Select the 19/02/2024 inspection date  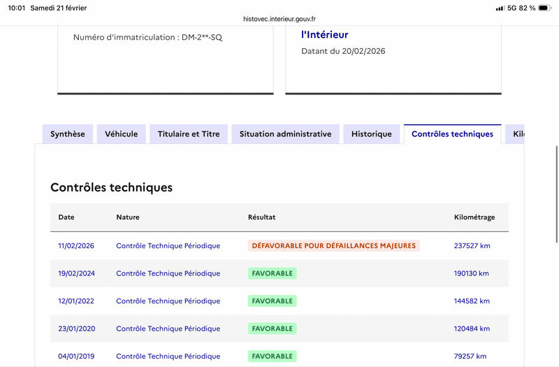pos(77,273)
